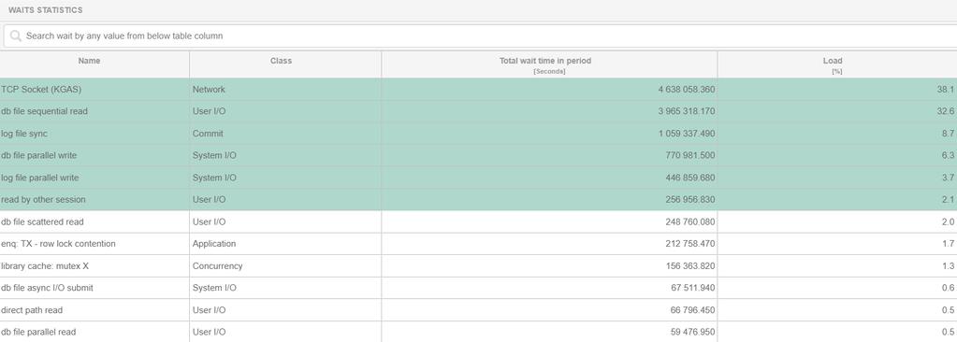Click the WAITS STATISTICS panel title
The height and width of the screenshot is (342, 957).
45,10
